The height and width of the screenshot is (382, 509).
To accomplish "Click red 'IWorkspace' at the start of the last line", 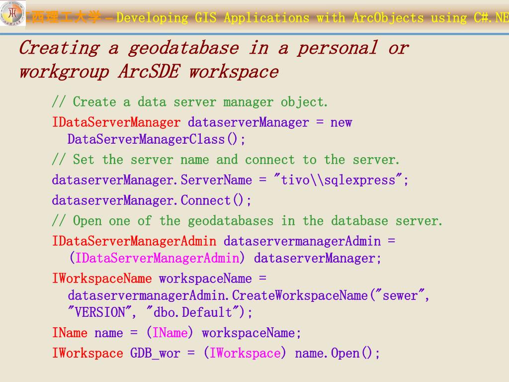I will pos(87,354).
